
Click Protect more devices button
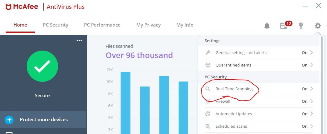coord(43,120)
